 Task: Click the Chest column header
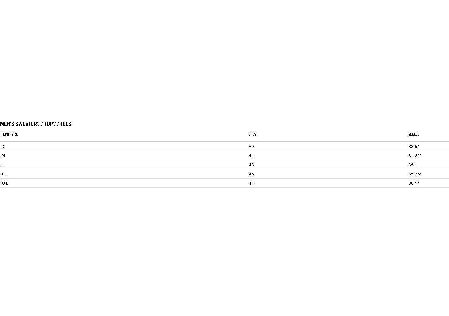point(253,134)
